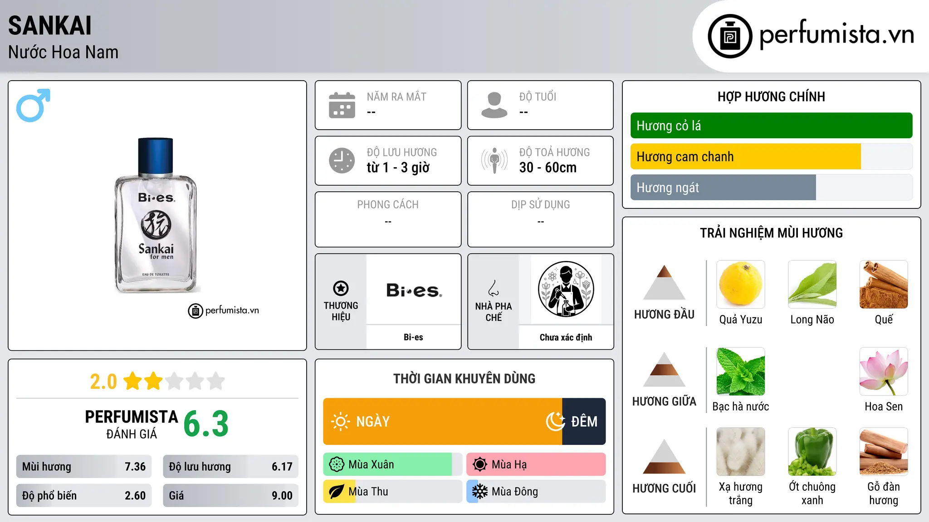Open the Bạc hà nước mint image
This screenshot has height=522, width=929.
741,372
